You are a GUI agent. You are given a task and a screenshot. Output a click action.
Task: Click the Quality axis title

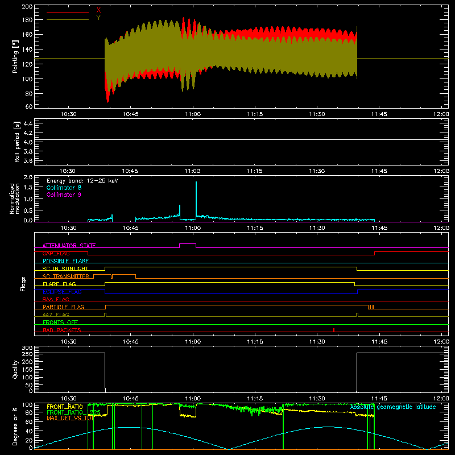click(x=15, y=369)
